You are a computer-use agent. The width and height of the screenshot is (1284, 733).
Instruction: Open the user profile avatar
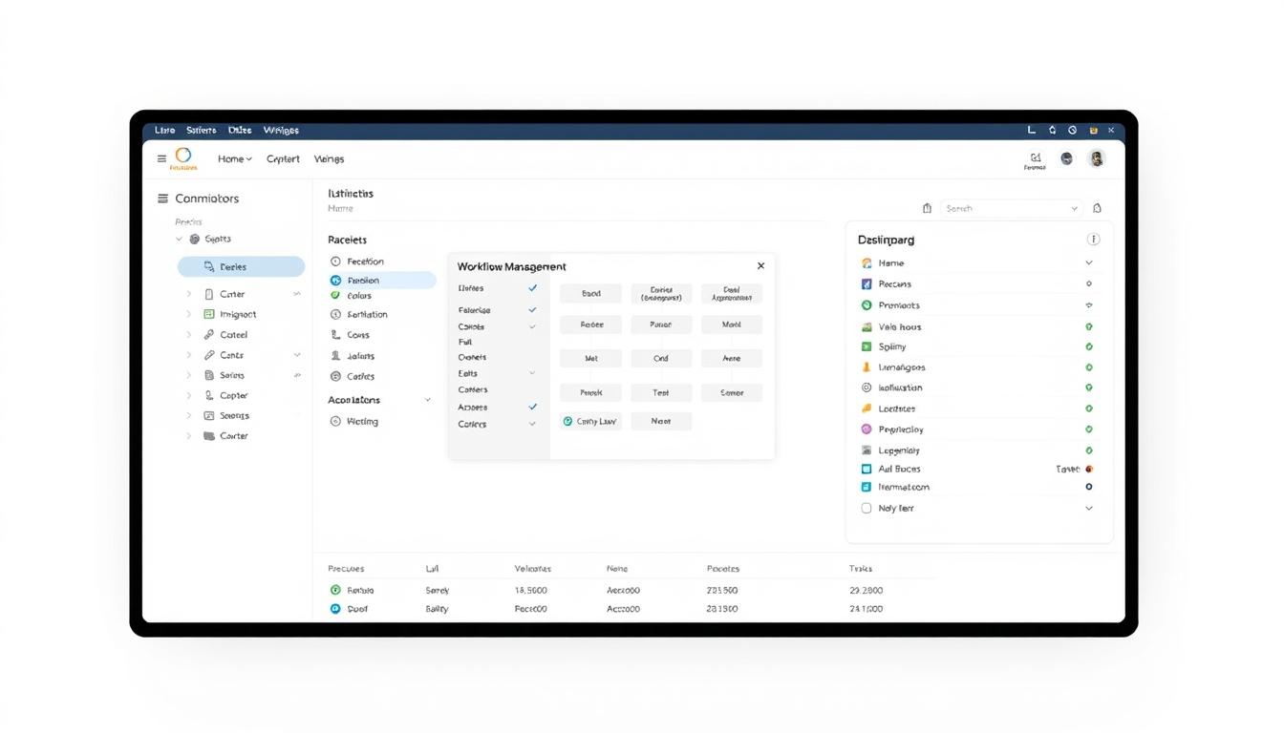pos(1097,159)
